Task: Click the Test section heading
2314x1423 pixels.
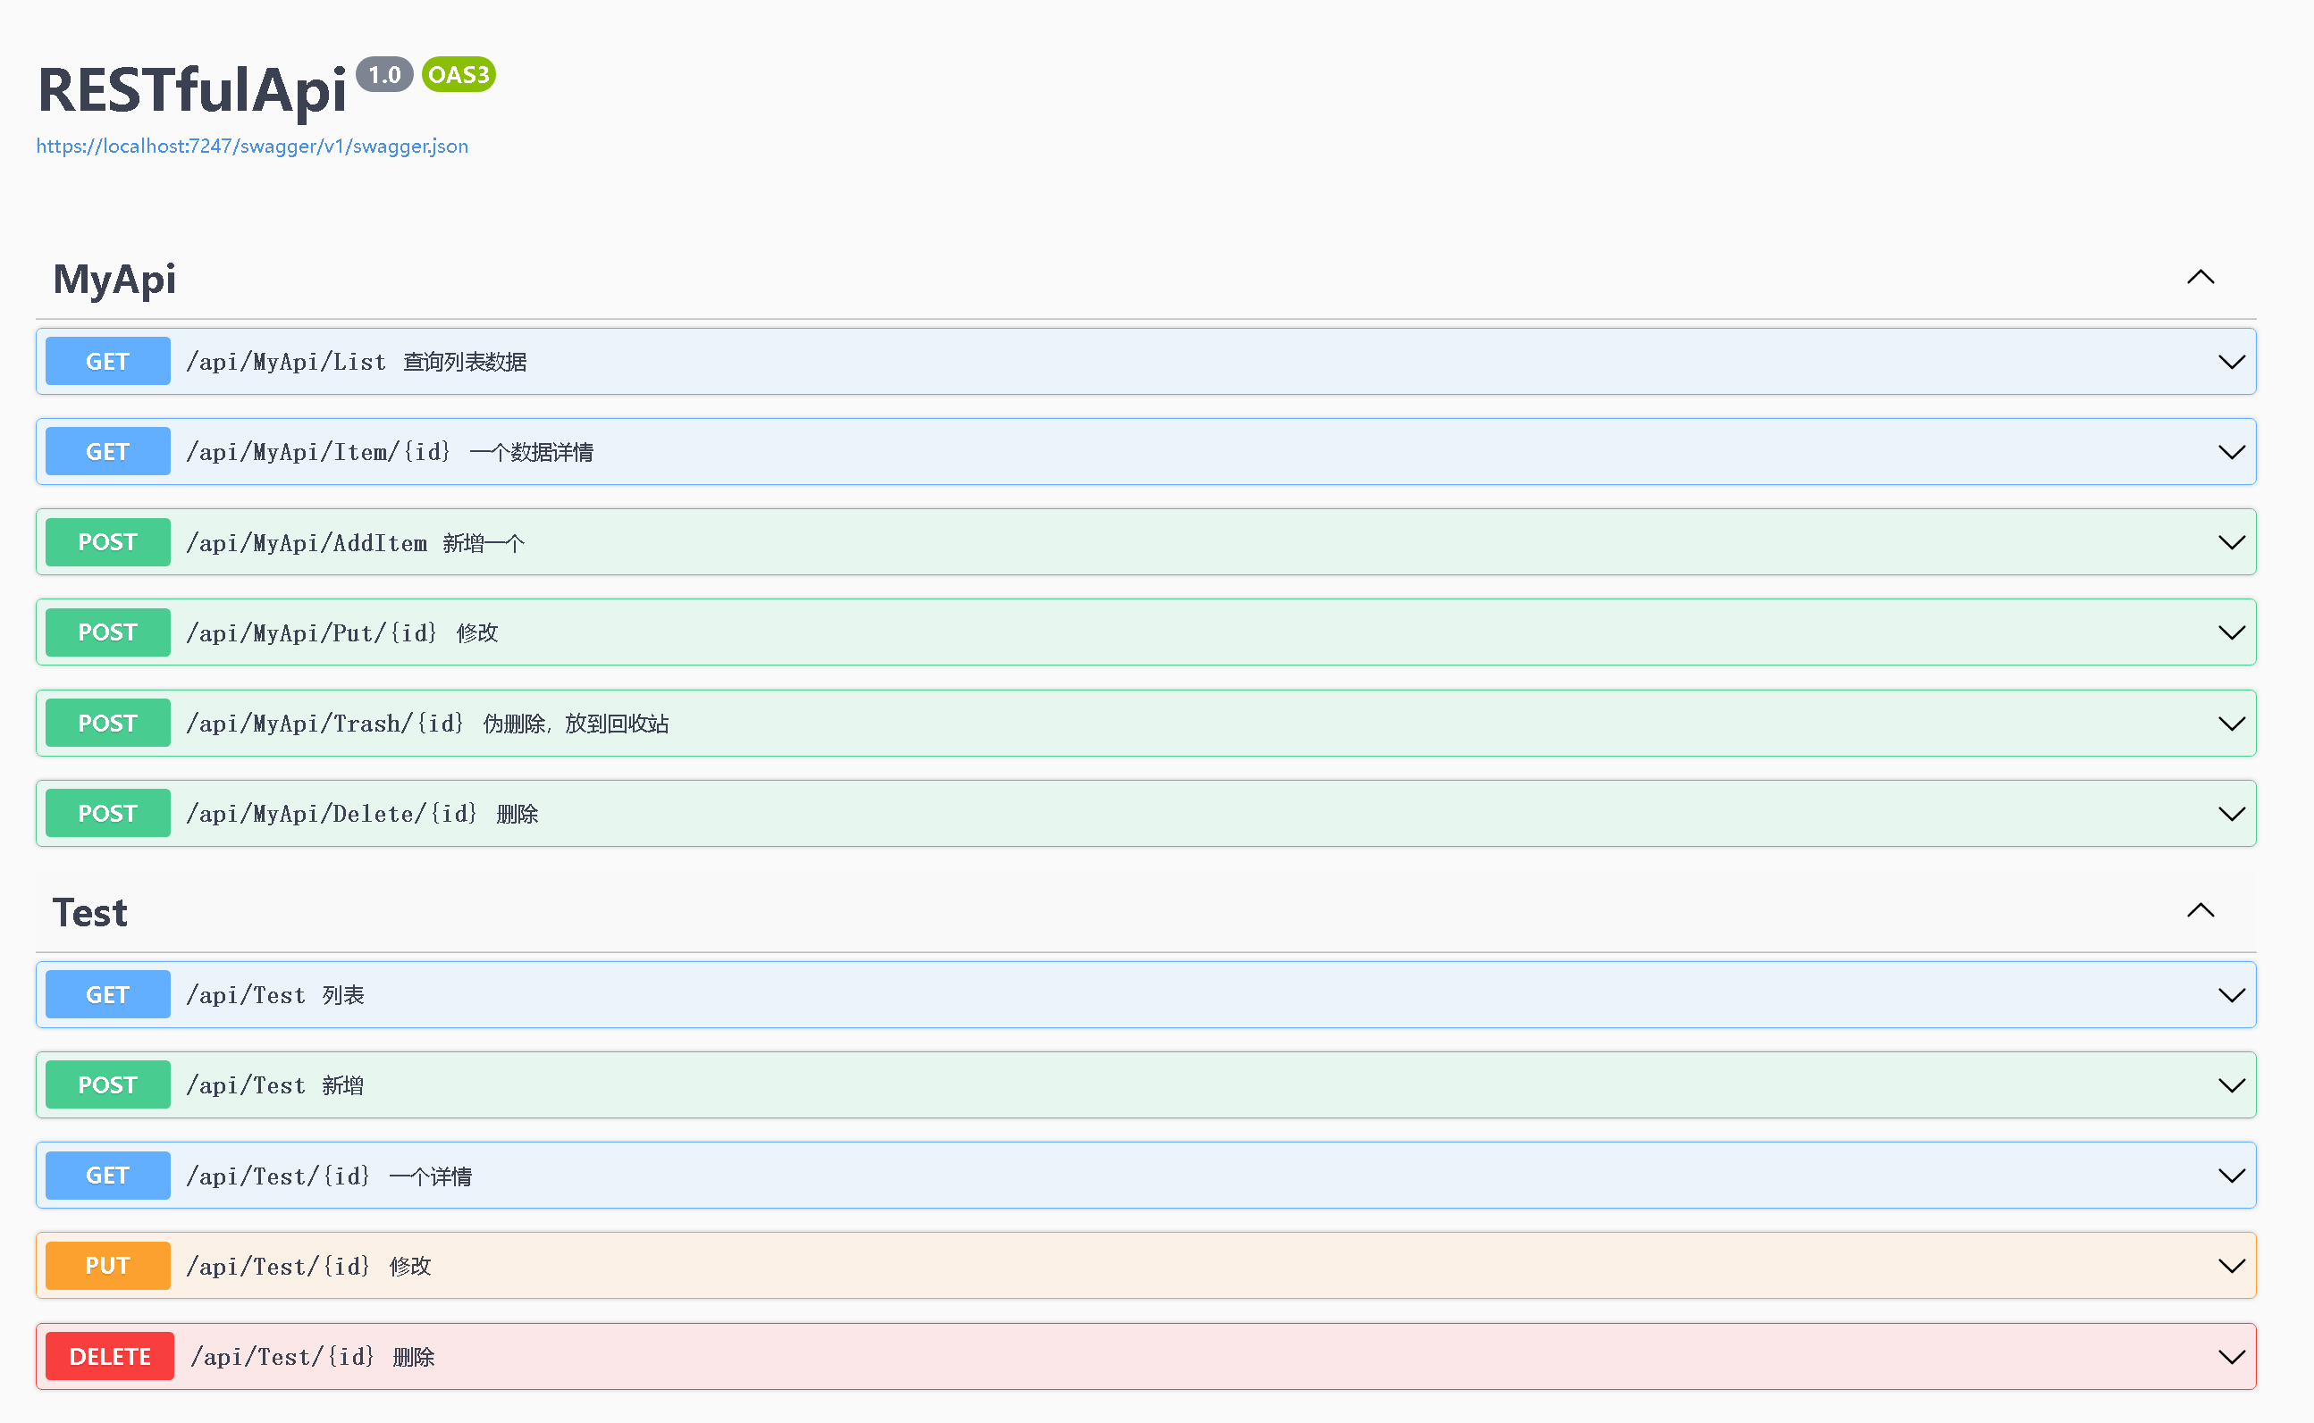Action: click(x=89, y=913)
